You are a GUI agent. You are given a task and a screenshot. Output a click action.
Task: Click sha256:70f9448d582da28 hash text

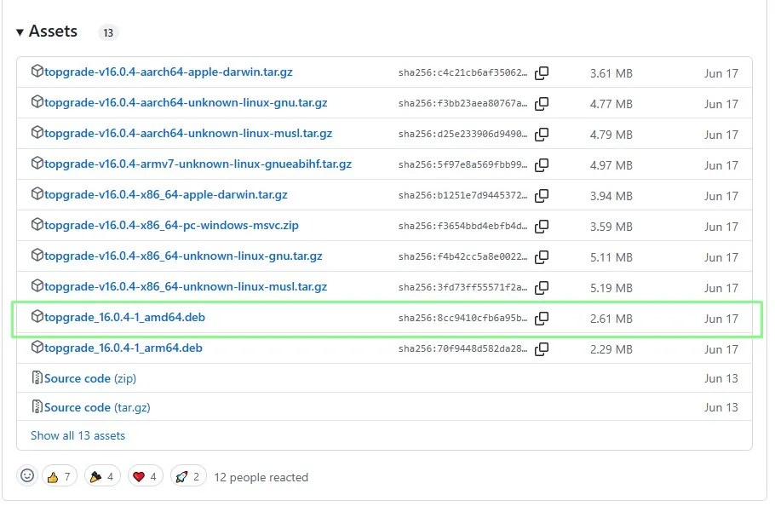pos(462,349)
